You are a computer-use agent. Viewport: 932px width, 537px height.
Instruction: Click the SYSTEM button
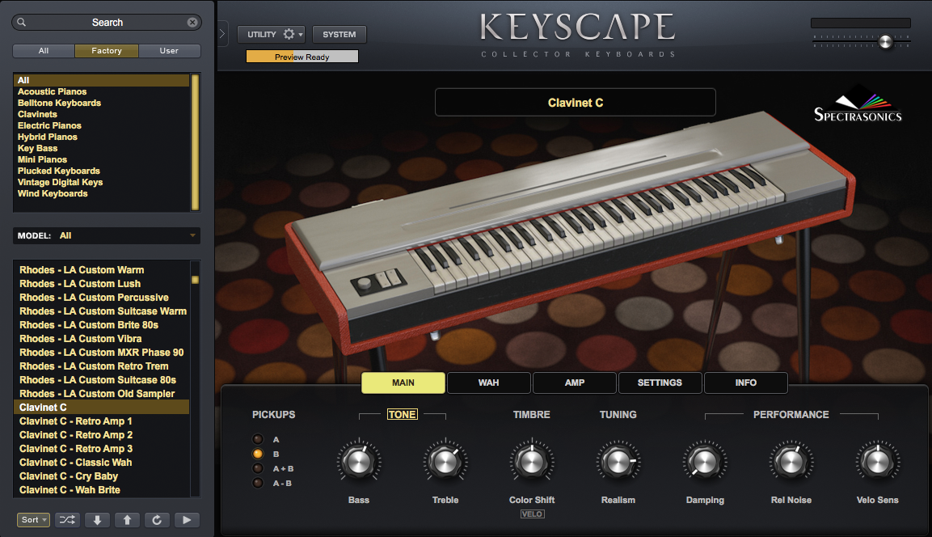point(339,34)
